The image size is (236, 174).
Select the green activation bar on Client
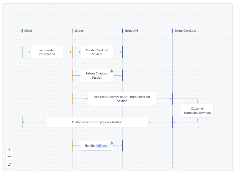click(x=22, y=52)
